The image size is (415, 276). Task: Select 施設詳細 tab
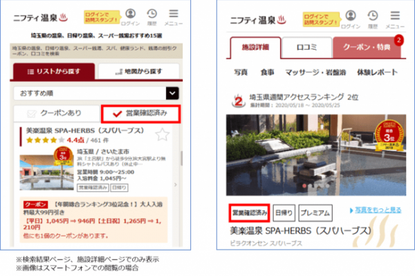[255, 48]
